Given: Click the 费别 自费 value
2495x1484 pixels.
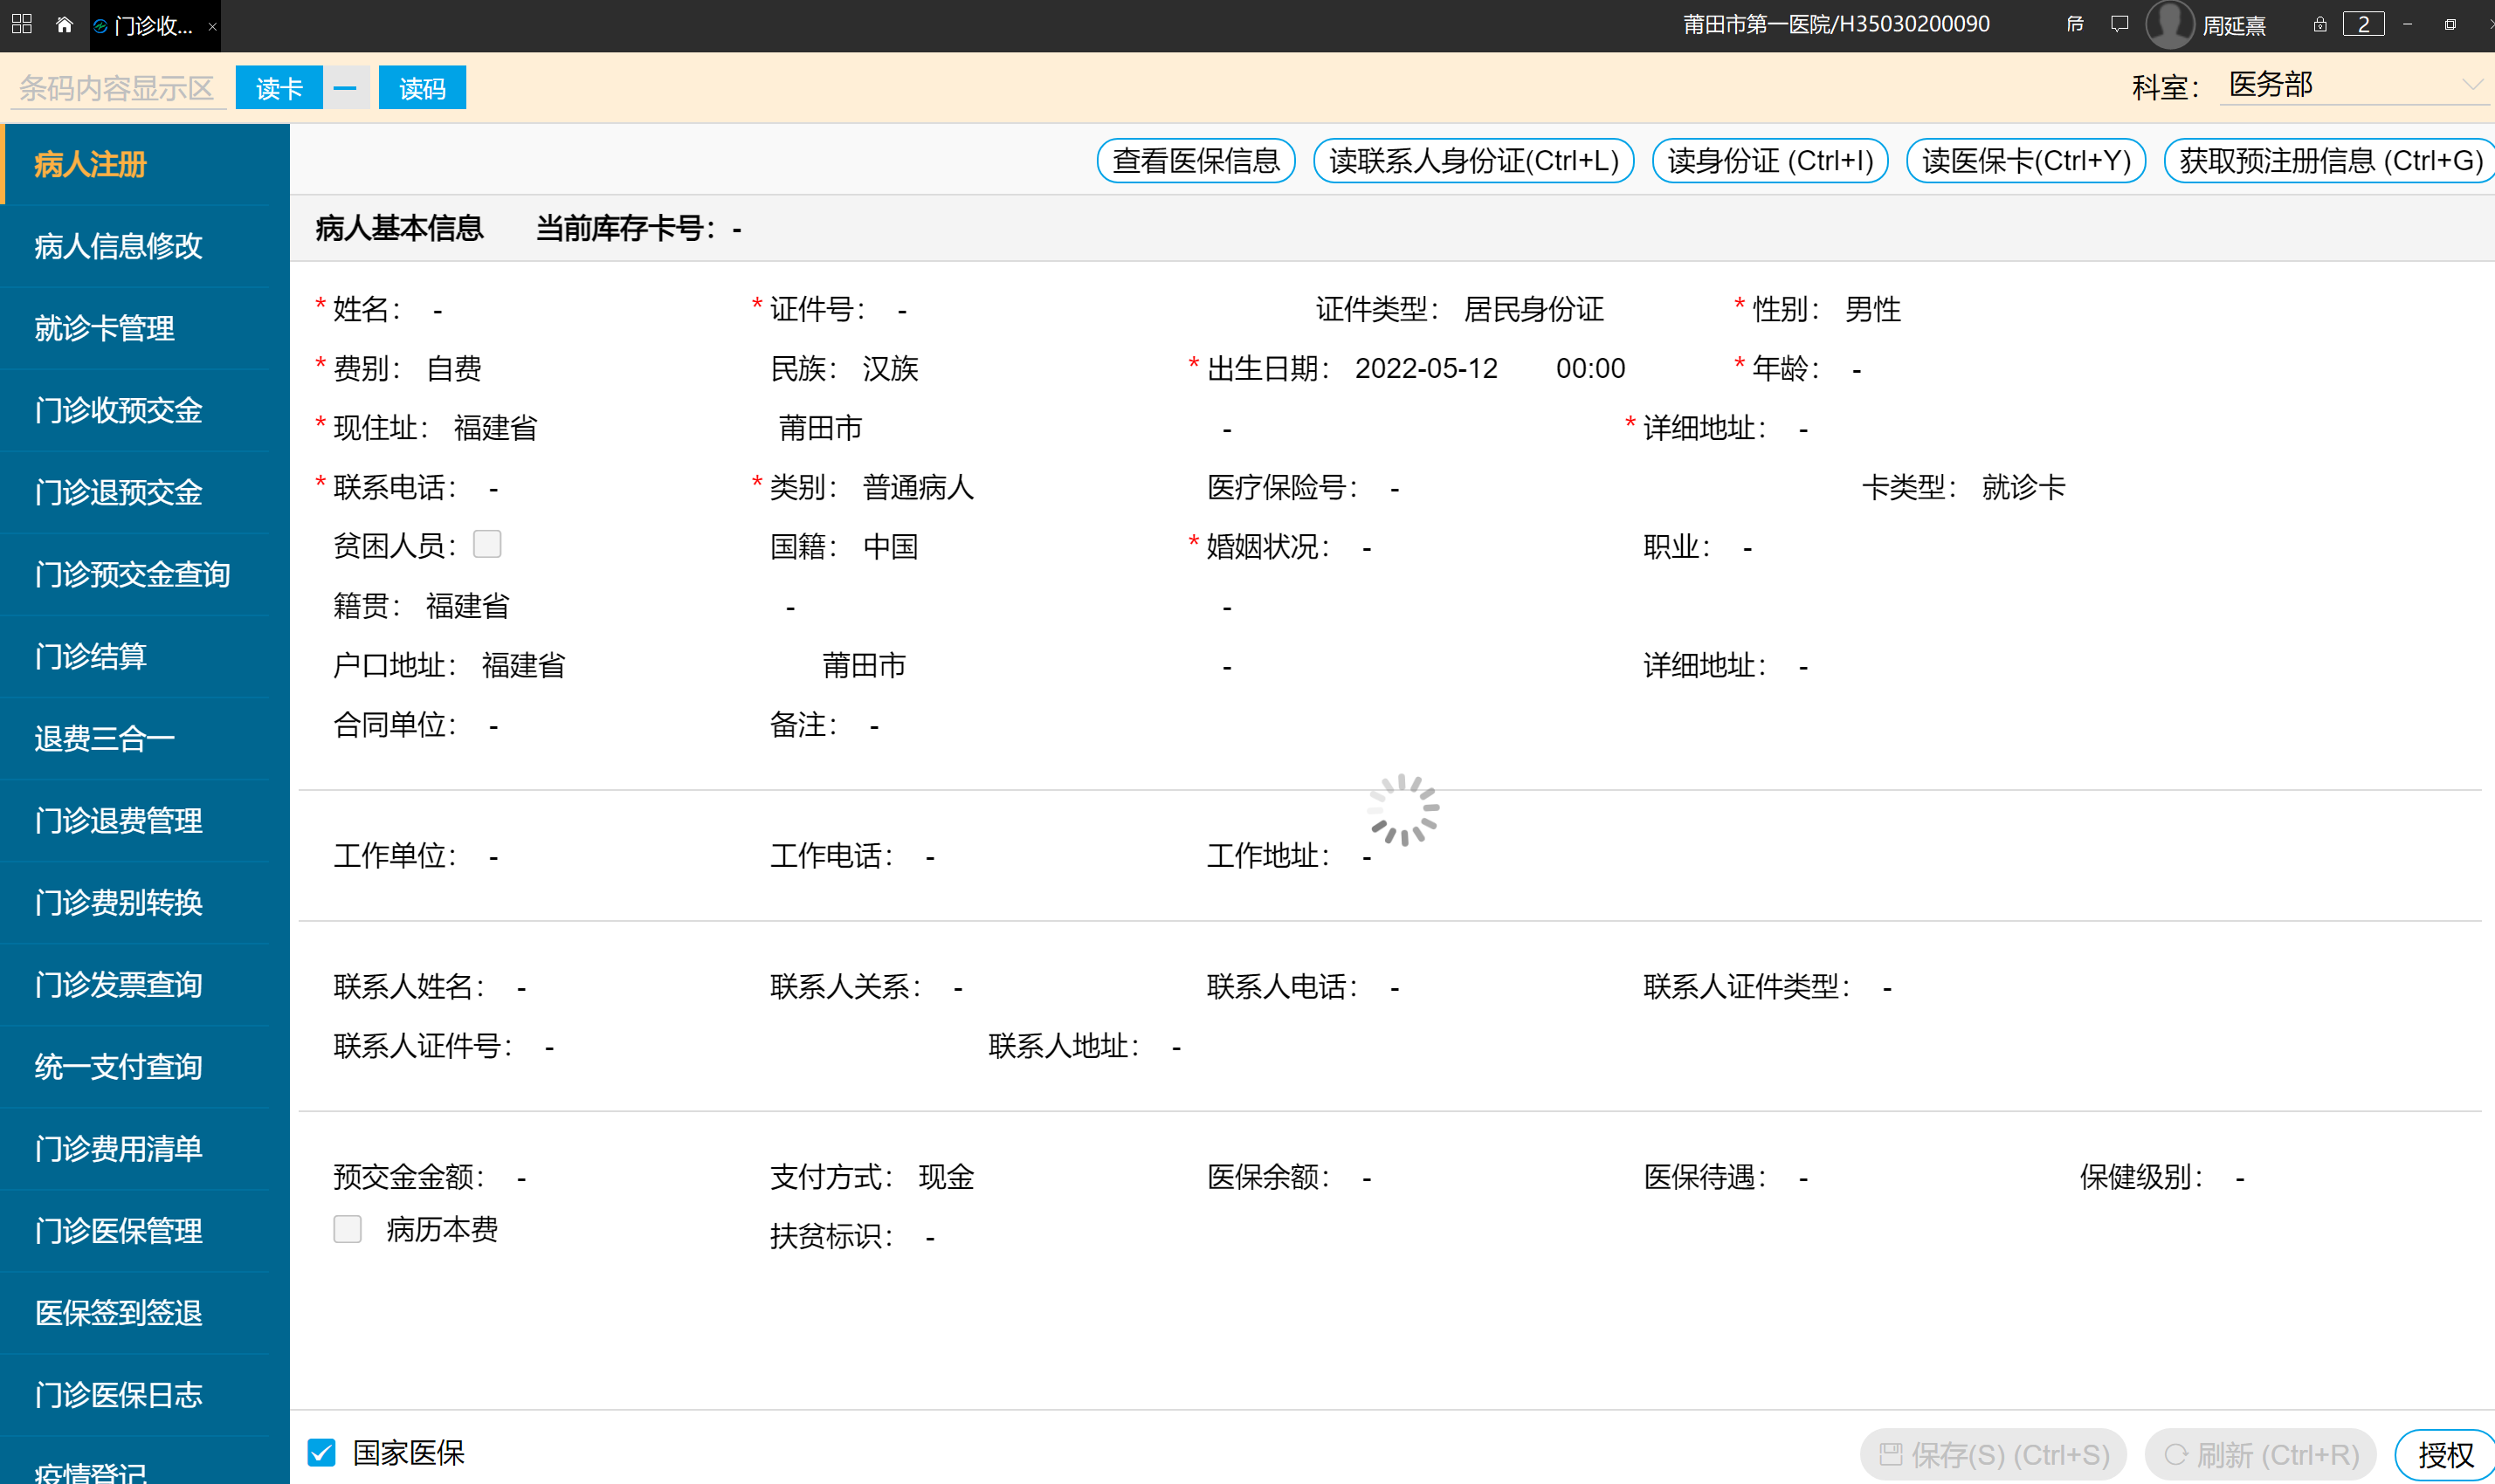Looking at the screenshot, I should click(454, 369).
